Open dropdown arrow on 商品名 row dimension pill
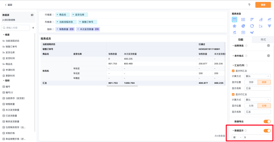274x142 pixels. coord(57,15)
